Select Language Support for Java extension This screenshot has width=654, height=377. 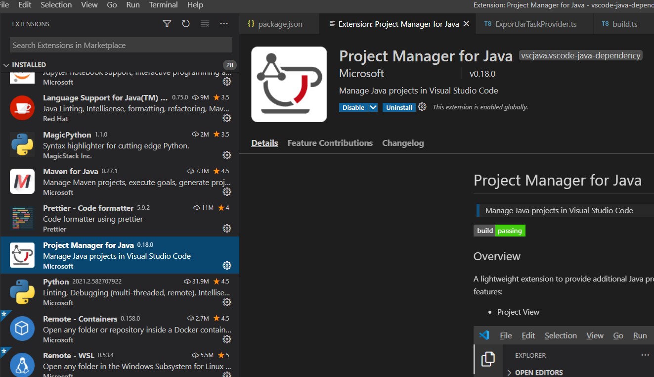[x=120, y=107]
